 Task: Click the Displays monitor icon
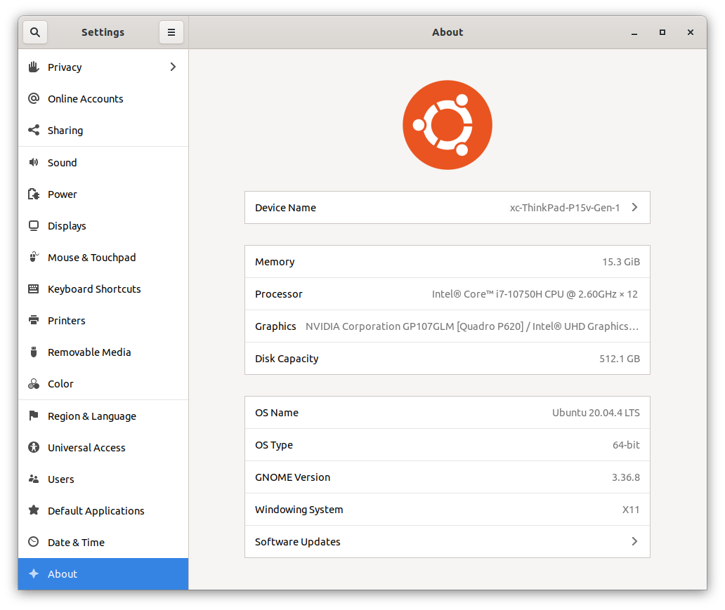pyautogui.click(x=33, y=225)
